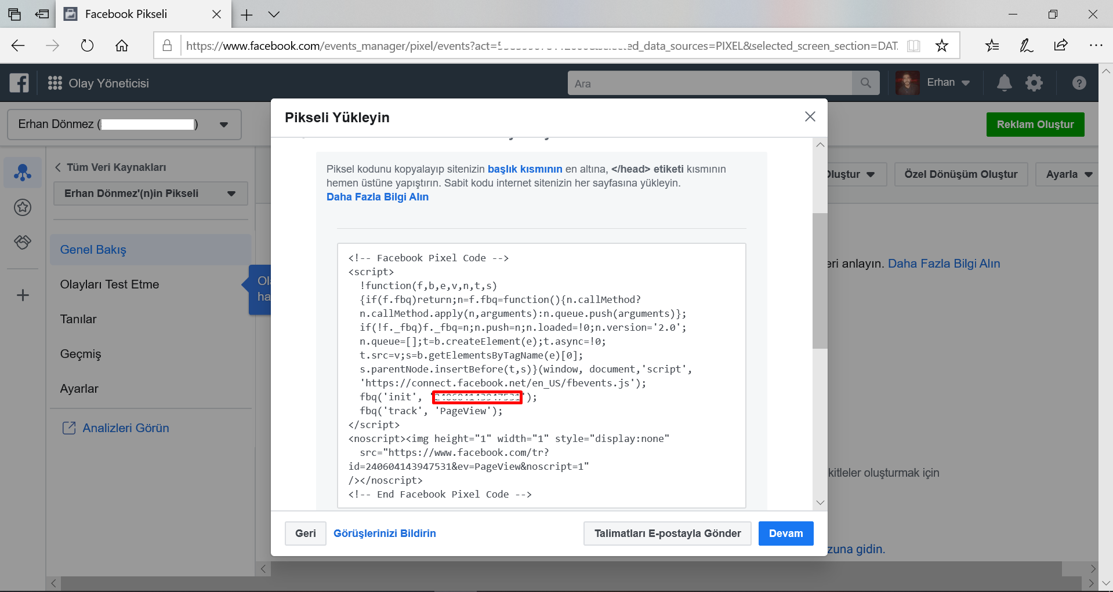Click the Erhan profile picture
Viewport: 1113px width, 592px height.
908,83
